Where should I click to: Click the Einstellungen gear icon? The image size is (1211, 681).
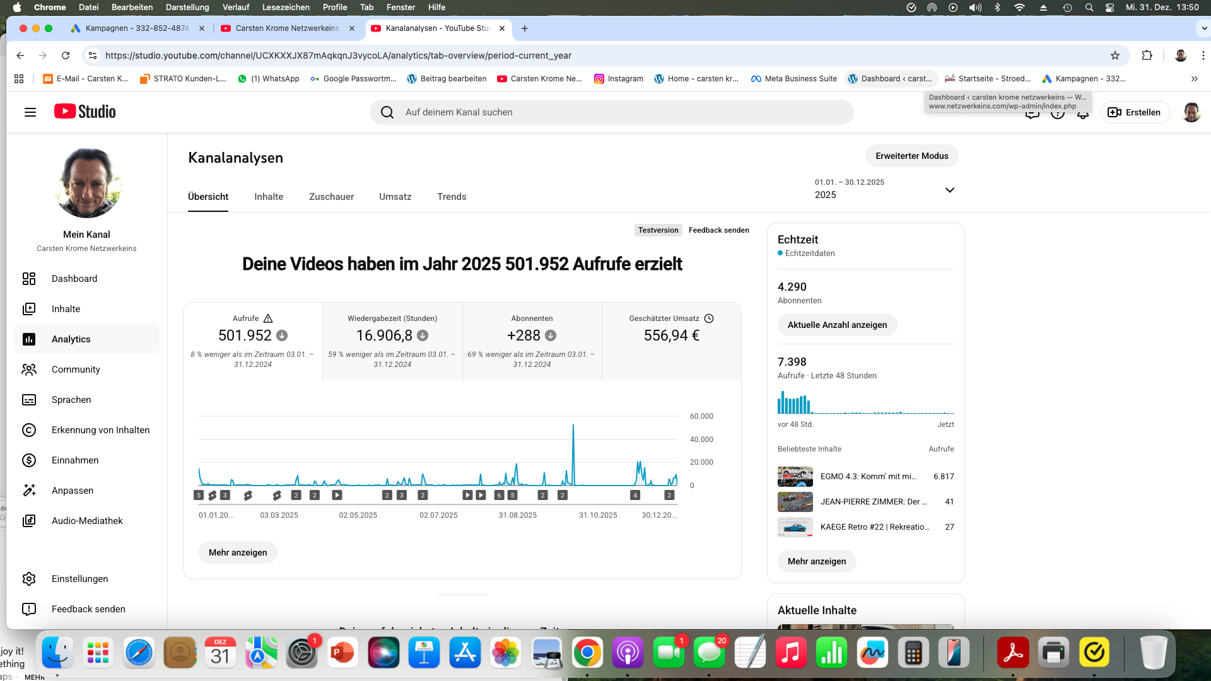29,579
